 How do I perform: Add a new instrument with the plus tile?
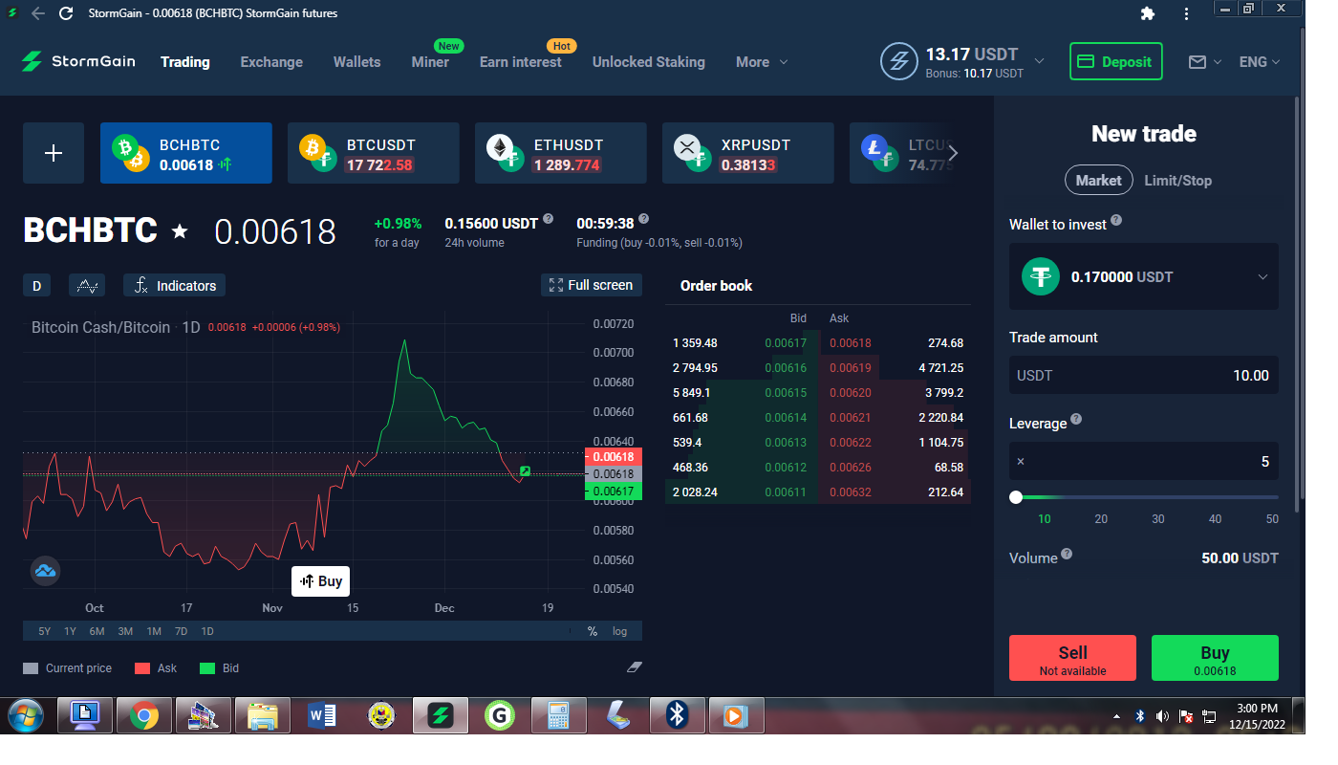(x=54, y=153)
